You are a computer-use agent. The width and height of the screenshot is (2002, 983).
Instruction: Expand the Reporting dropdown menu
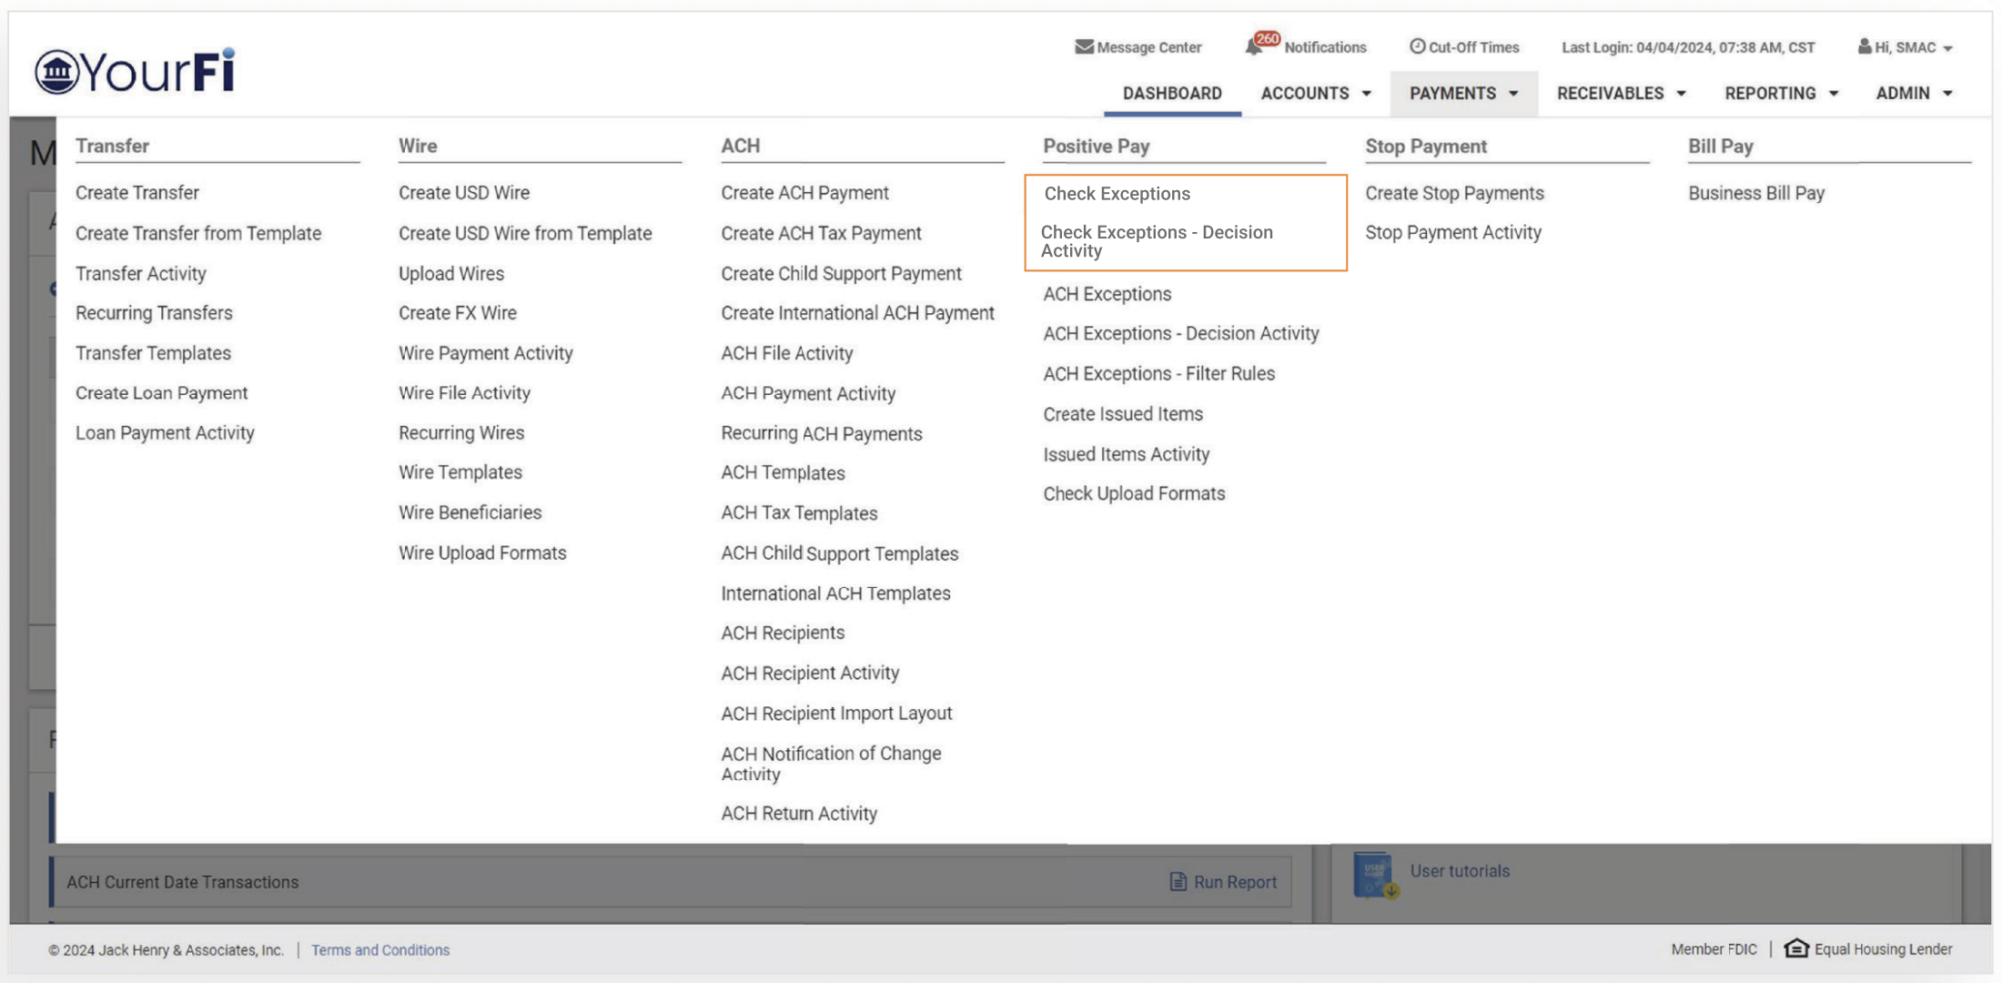[1781, 93]
